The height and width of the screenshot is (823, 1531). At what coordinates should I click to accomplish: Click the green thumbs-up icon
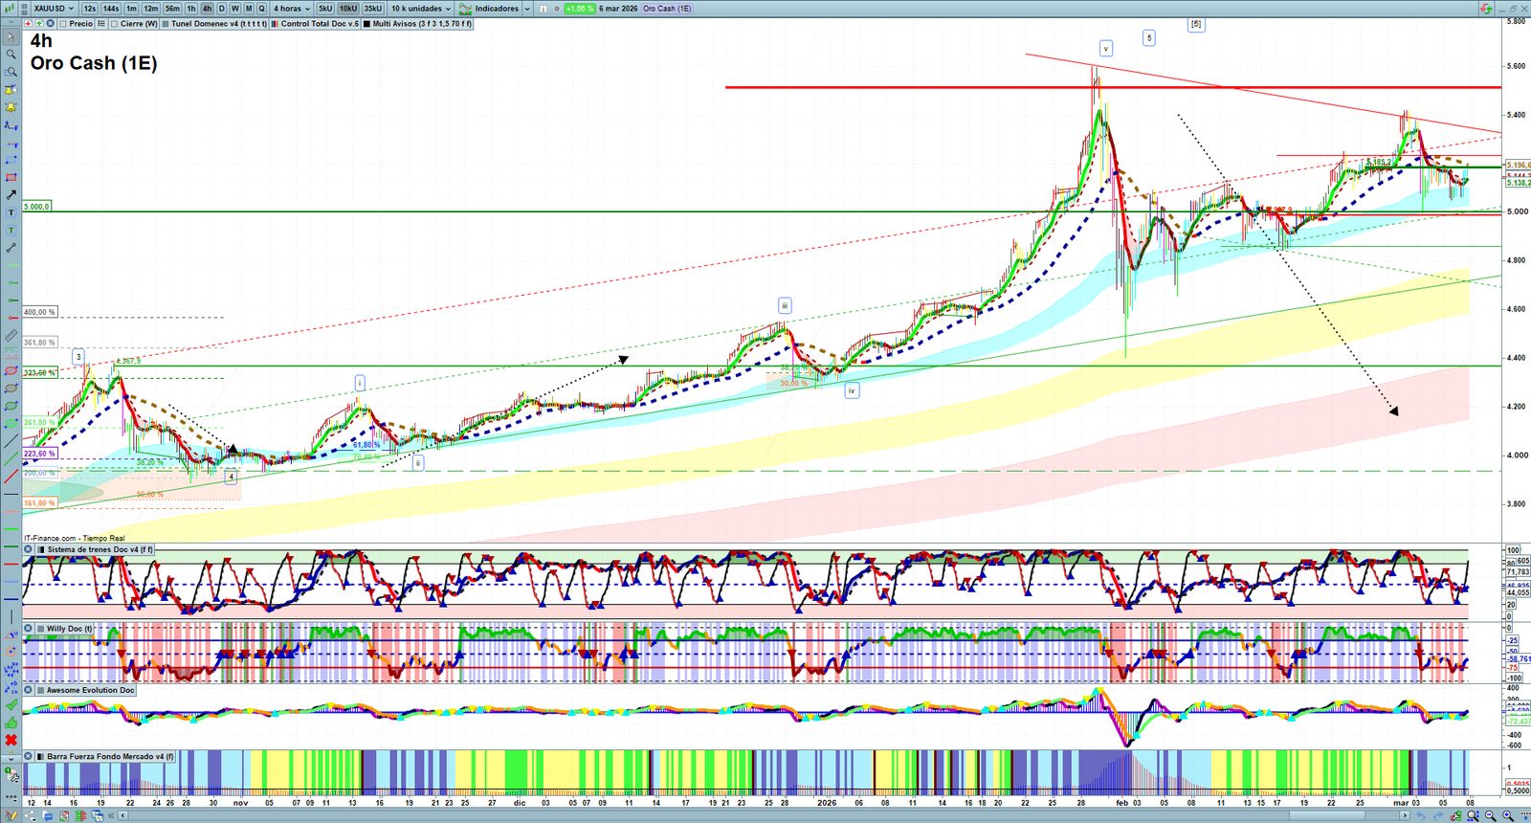(x=11, y=723)
